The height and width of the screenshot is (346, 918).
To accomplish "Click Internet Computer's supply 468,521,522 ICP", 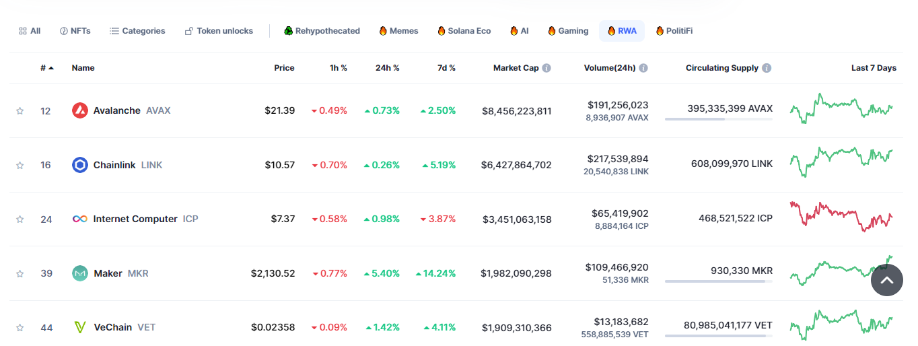I will [736, 218].
